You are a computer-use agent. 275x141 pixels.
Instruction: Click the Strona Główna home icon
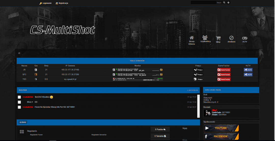pyautogui.click(x=191, y=38)
